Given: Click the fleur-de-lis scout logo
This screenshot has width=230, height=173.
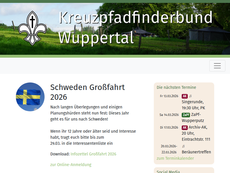Looking at the screenshot, I should click(32, 28).
